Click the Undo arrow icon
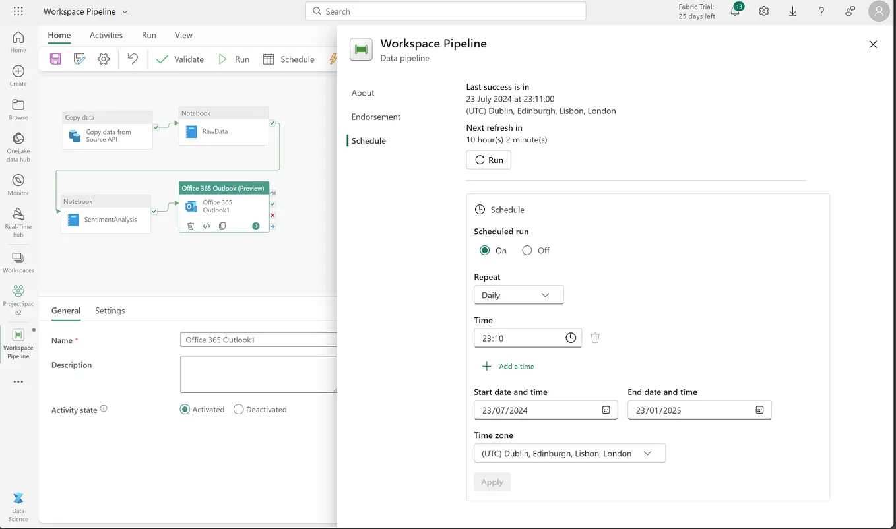 pyautogui.click(x=132, y=59)
